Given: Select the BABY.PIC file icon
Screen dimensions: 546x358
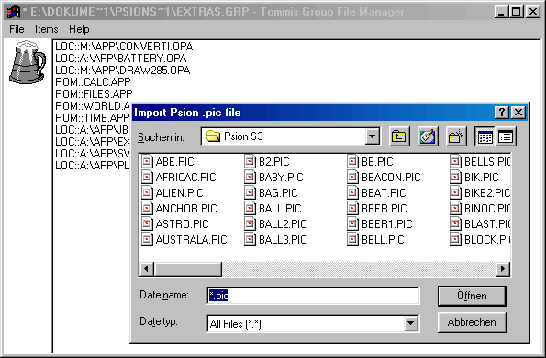Looking at the screenshot, I should [250, 178].
